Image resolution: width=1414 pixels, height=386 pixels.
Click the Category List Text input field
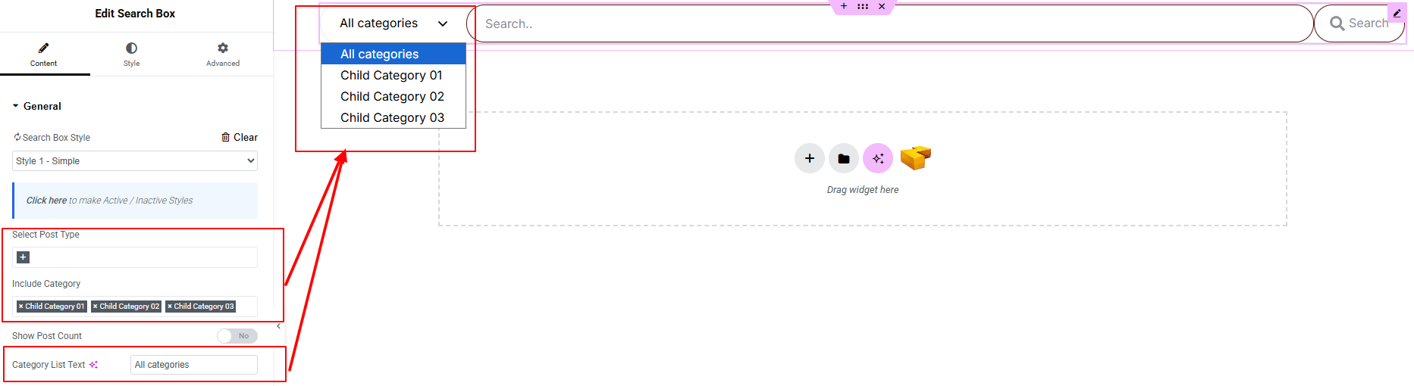coord(194,365)
